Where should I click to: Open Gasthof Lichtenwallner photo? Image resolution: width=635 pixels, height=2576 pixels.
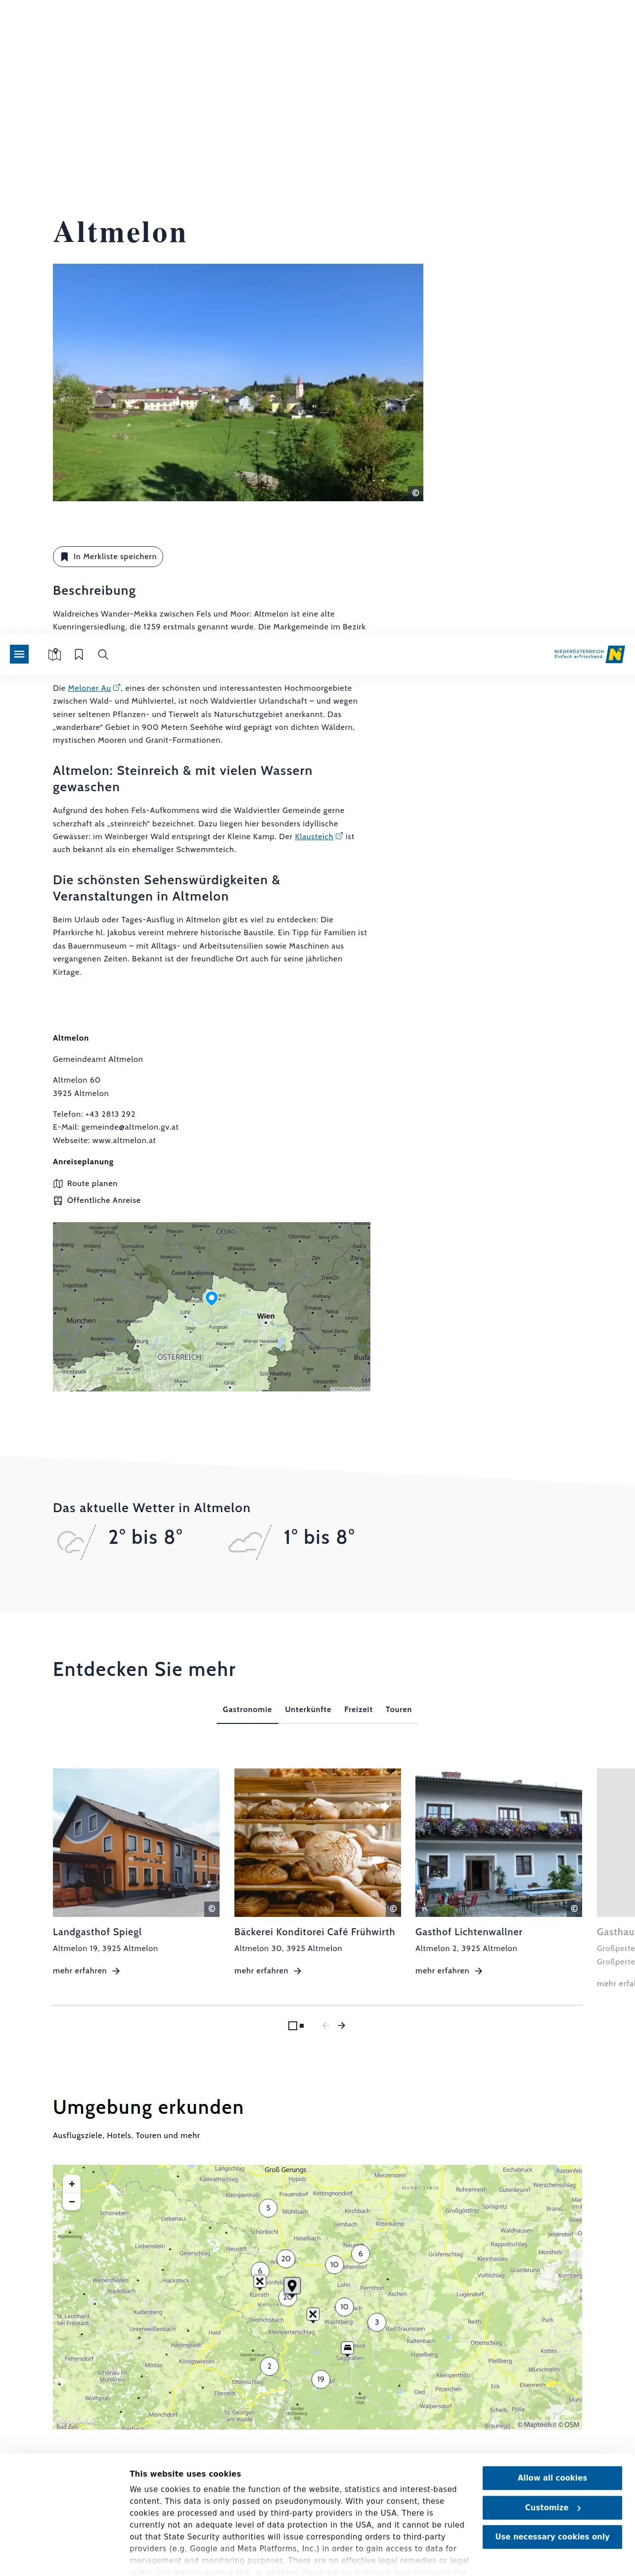pos(498,1842)
